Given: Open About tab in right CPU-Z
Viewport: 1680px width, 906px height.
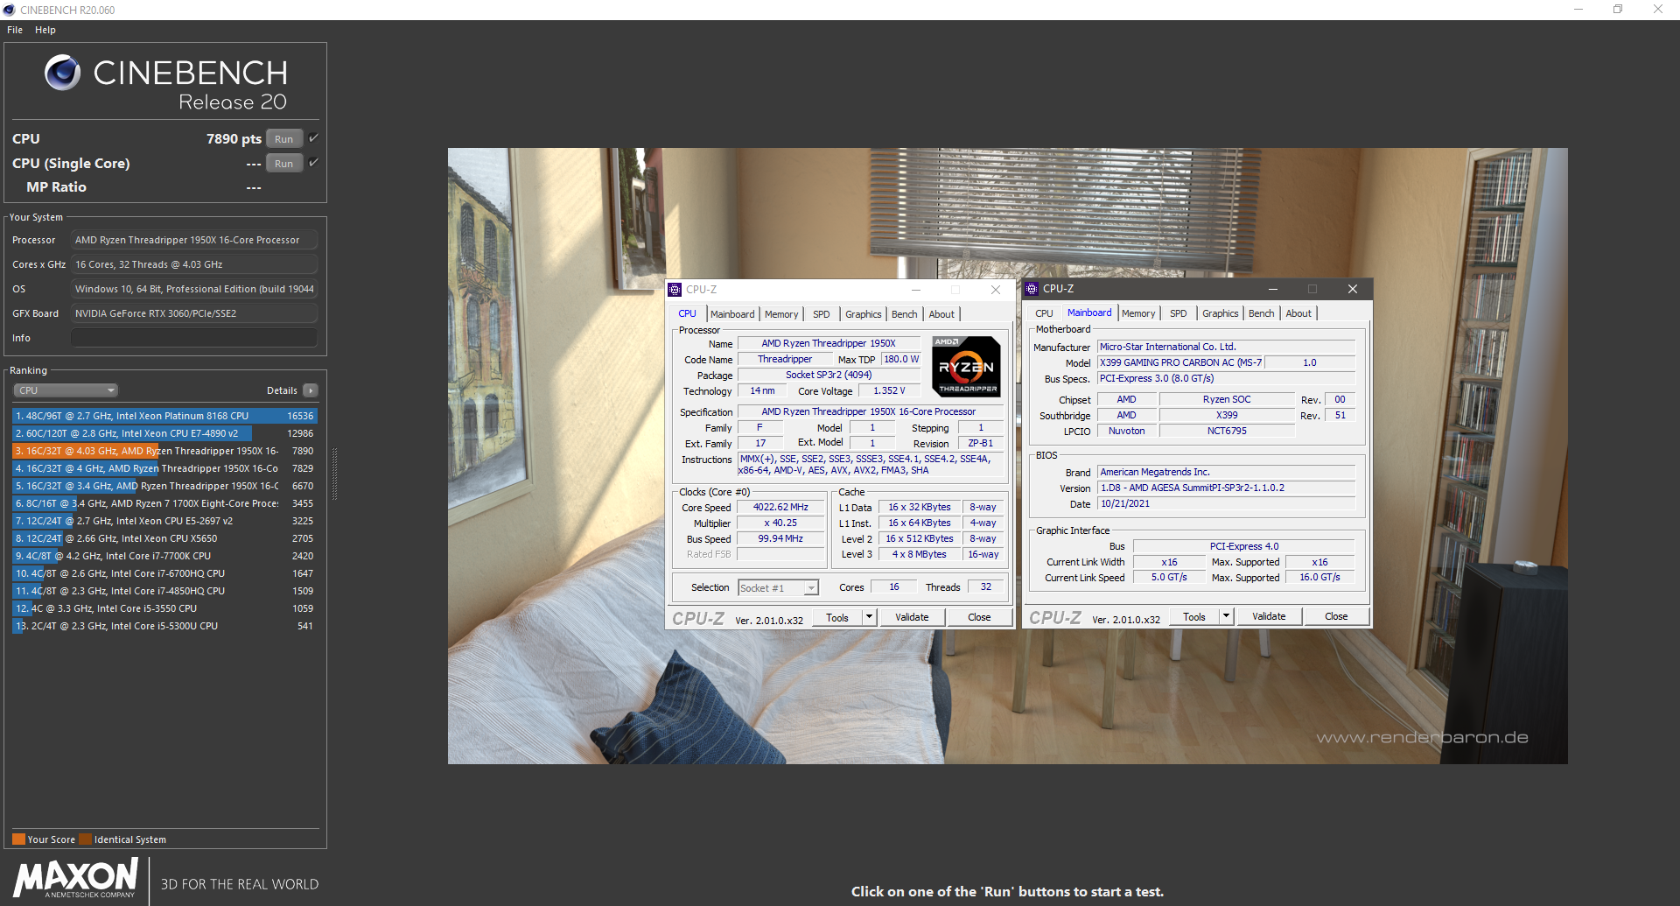Looking at the screenshot, I should [1298, 313].
